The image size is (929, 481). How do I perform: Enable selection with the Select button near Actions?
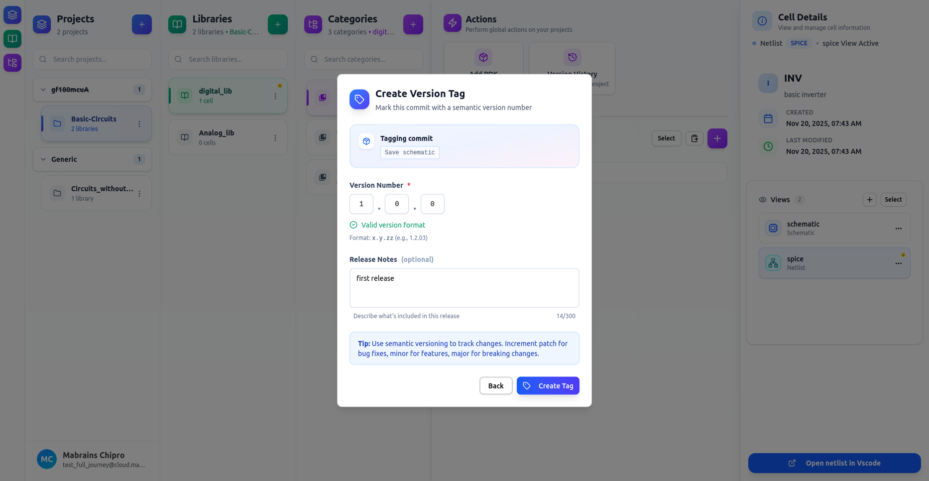tap(666, 138)
